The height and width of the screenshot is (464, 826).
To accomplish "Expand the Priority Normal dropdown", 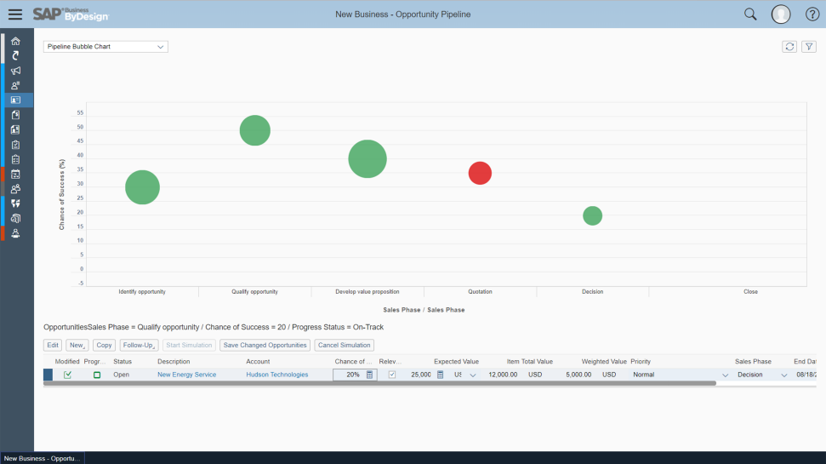I will pyautogui.click(x=725, y=375).
